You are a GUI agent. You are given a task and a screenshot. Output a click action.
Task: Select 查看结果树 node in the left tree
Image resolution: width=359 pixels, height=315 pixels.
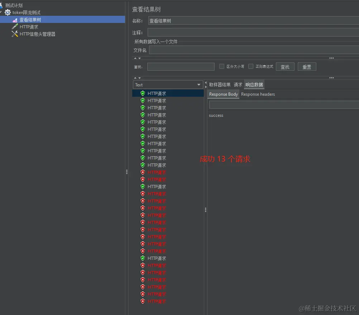(x=30, y=20)
